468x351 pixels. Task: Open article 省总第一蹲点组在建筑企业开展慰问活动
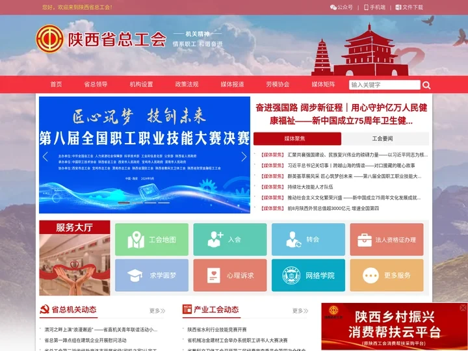pos(86,340)
